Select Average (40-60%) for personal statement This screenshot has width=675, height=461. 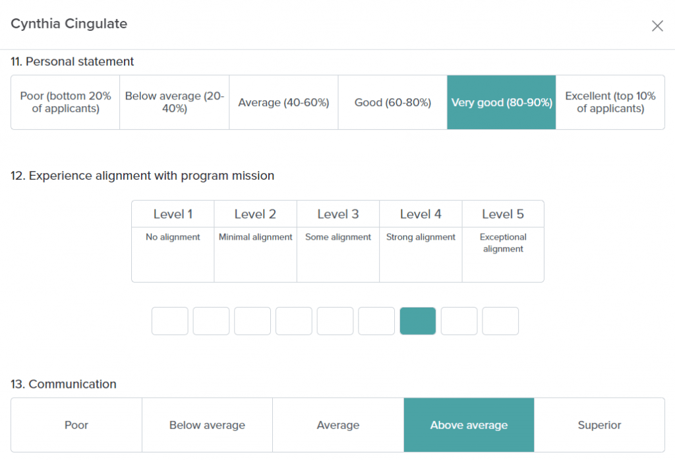pyautogui.click(x=283, y=102)
